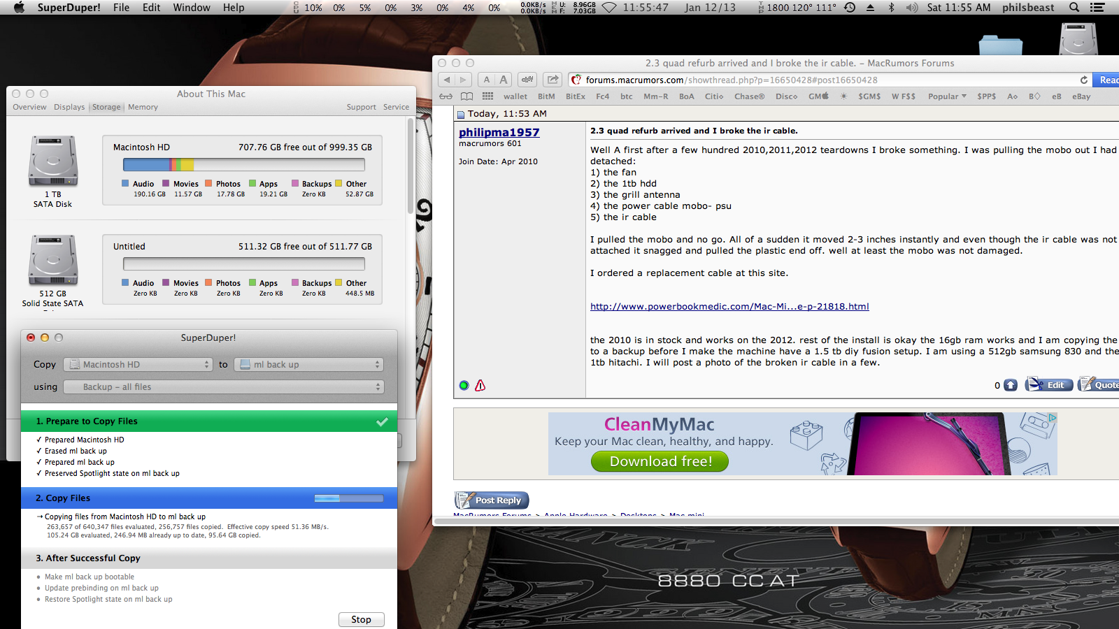This screenshot has height=629, width=1119.
Task: Make Safari text smaller with small A
Action: coord(487,80)
